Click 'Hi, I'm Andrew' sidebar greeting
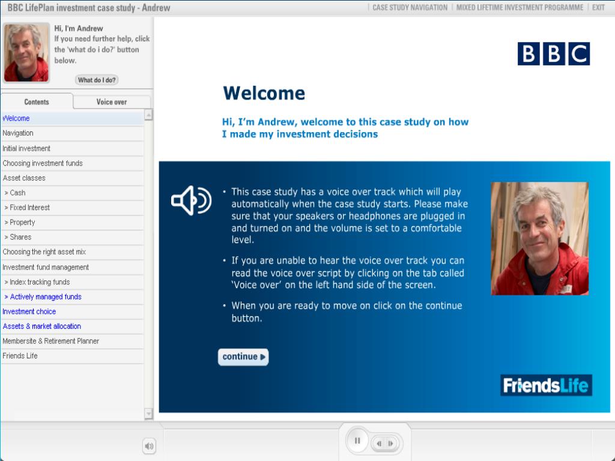The width and height of the screenshot is (615, 461). coord(79,28)
